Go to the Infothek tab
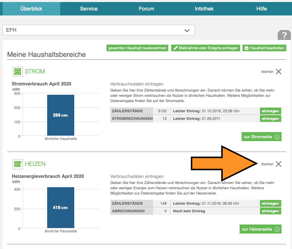 click(204, 9)
